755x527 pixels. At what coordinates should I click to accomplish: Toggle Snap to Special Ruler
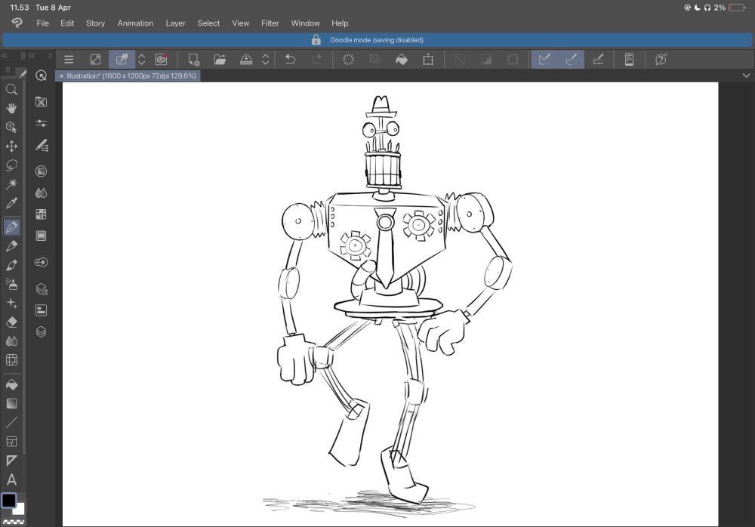(x=571, y=59)
